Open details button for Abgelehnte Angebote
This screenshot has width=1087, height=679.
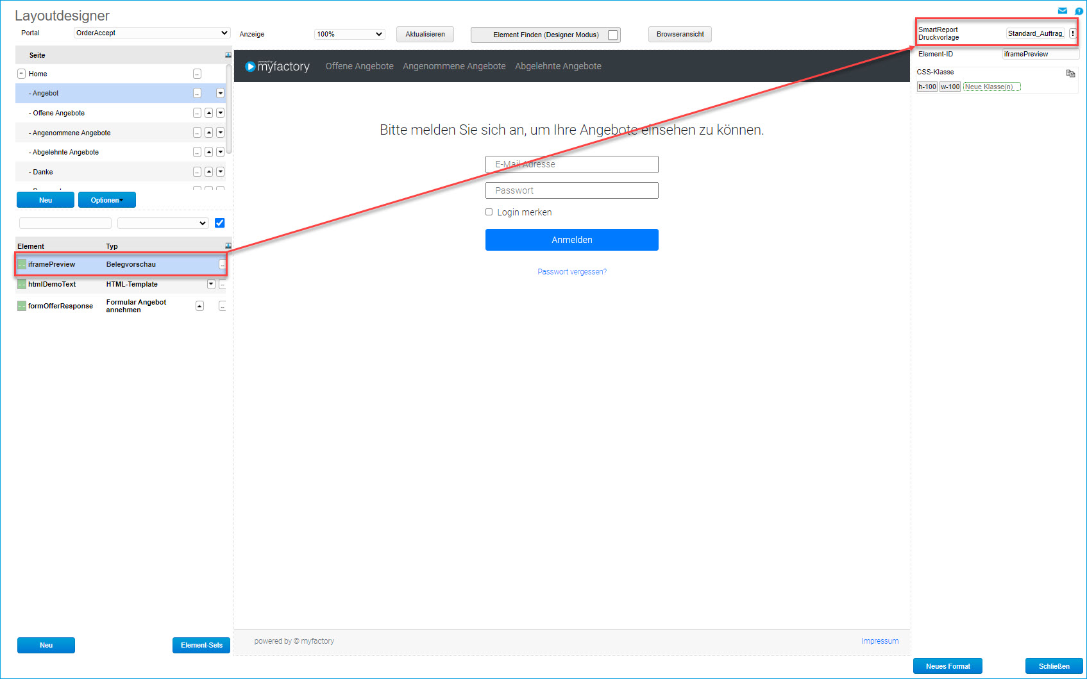coord(197,152)
